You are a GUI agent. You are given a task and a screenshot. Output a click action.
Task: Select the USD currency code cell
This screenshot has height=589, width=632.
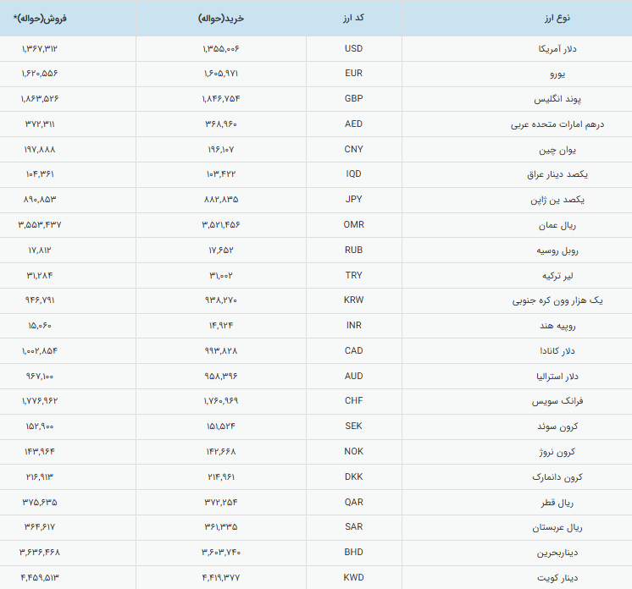point(353,48)
